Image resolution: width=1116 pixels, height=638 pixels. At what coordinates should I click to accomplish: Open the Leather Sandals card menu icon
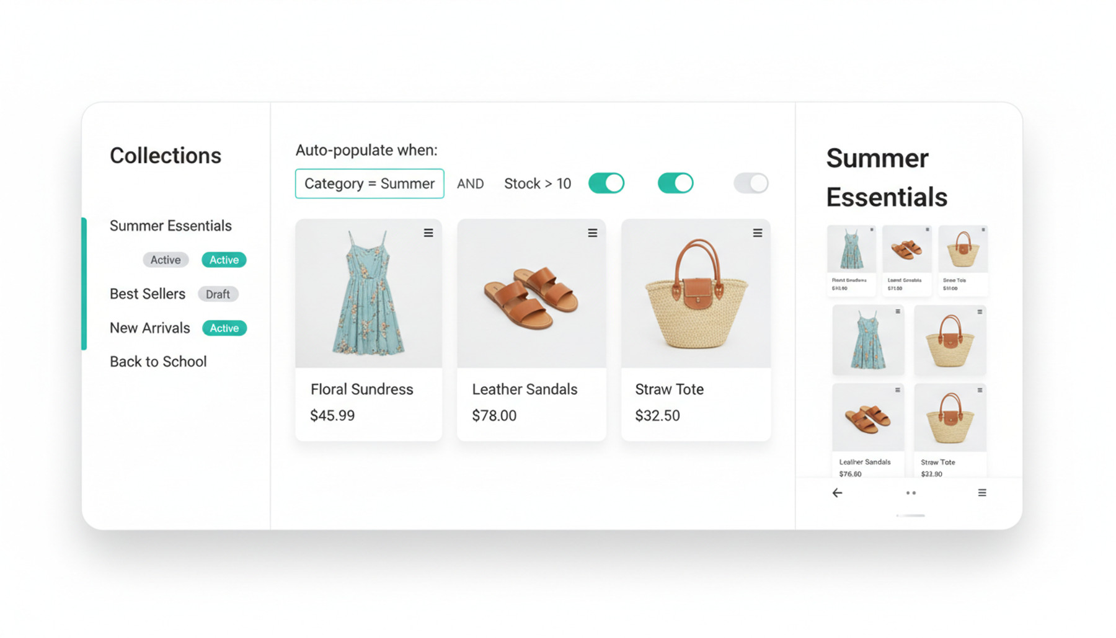pyautogui.click(x=593, y=233)
